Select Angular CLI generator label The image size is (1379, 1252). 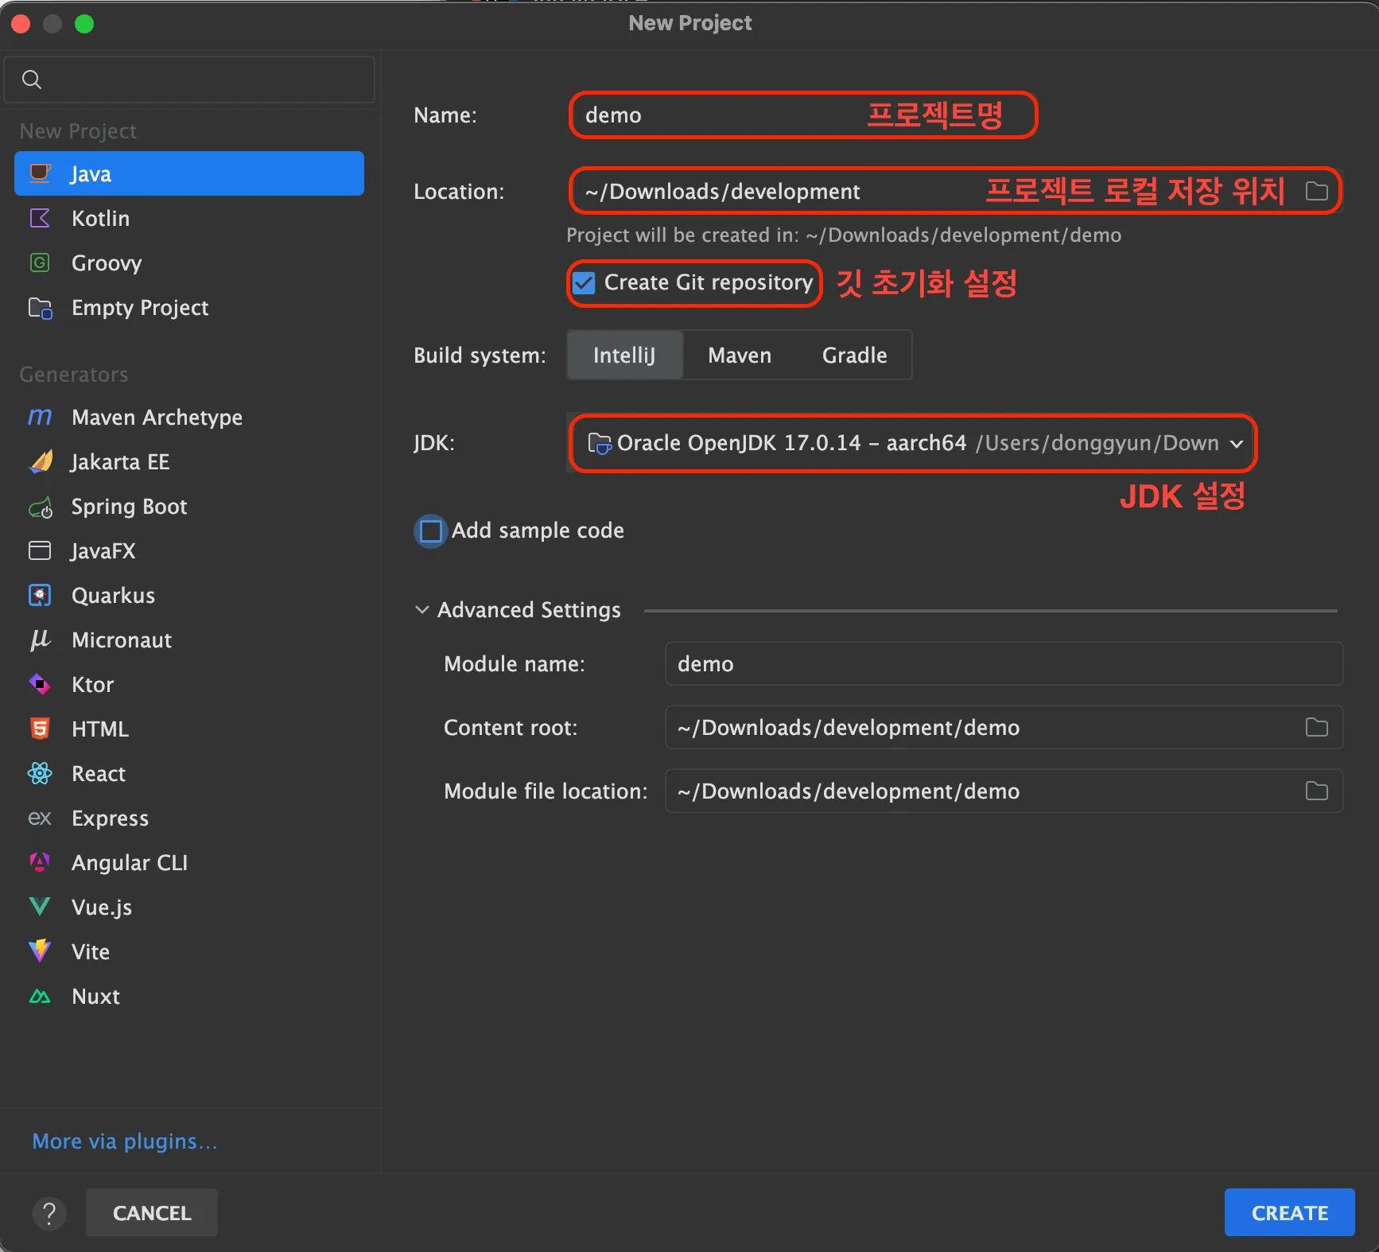pos(130,862)
